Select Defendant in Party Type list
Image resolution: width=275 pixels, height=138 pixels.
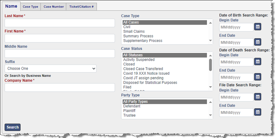point(132,106)
